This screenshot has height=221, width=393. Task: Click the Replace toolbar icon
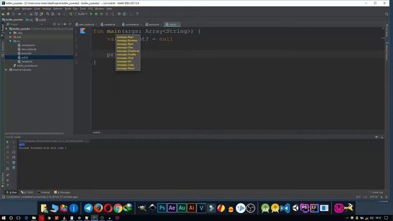click(53, 14)
